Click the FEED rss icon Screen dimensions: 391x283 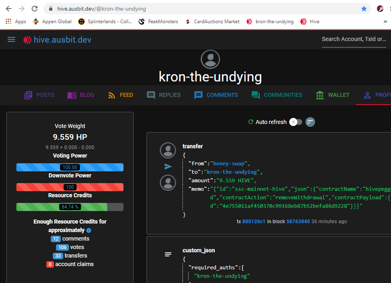[x=112, y=96]
